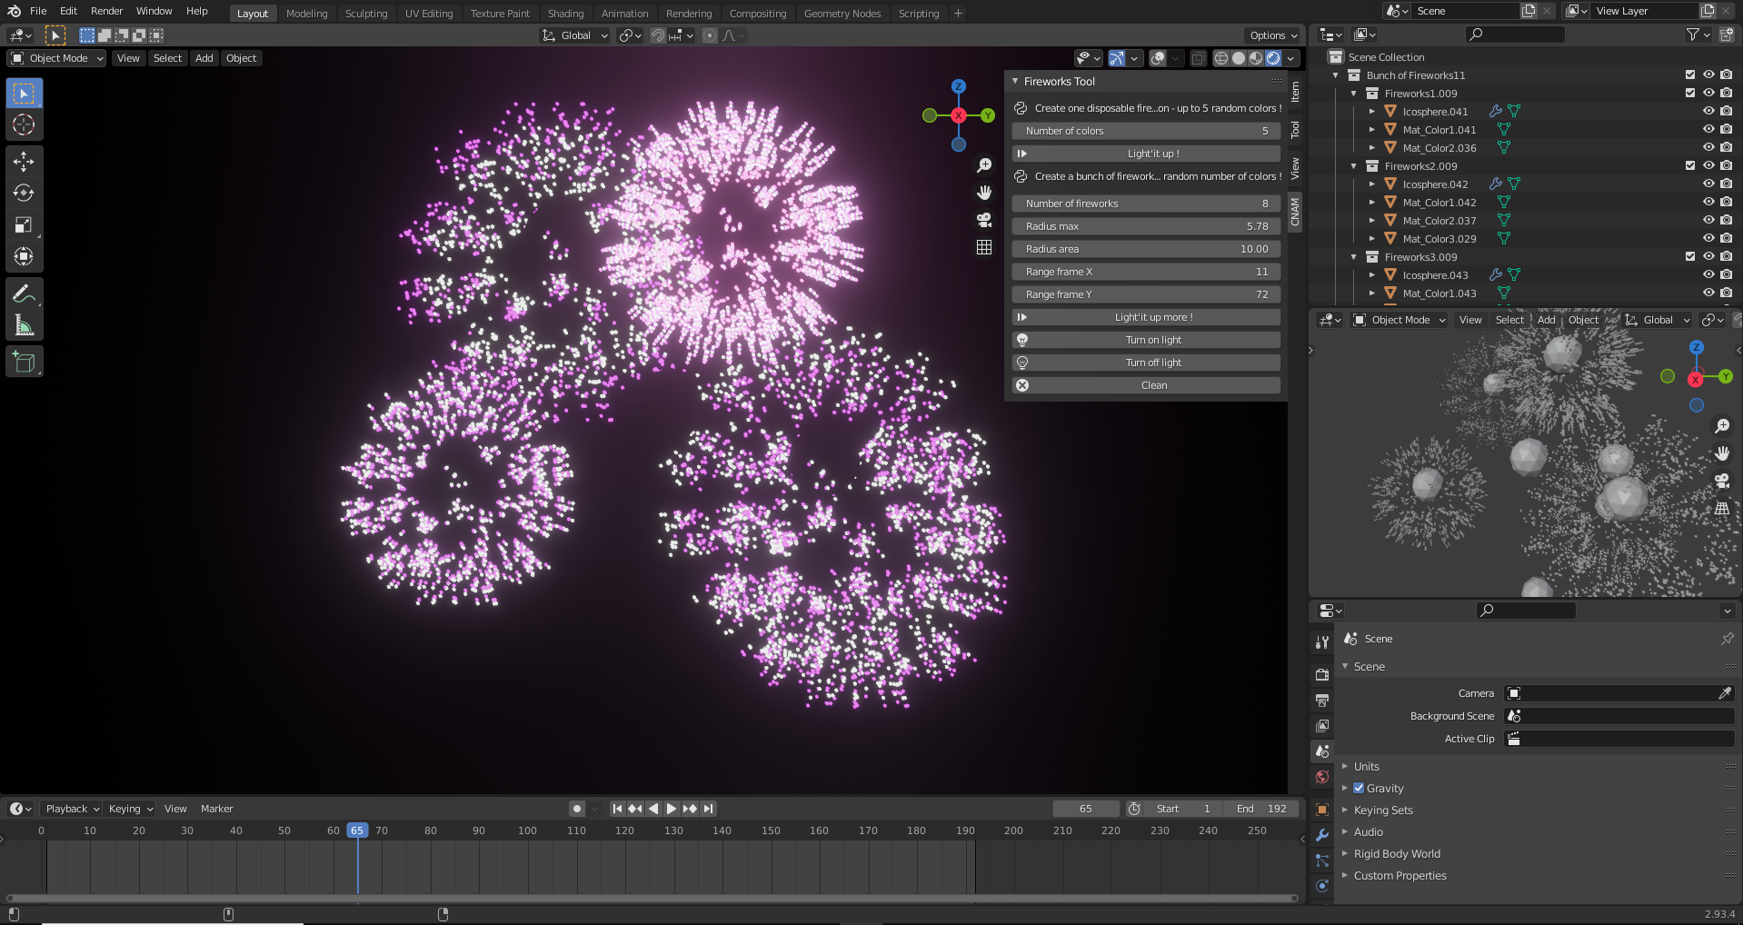This screenshot has height=925, width=1743.
Task: Open the Render menu
Action: [x=106, y=11]
